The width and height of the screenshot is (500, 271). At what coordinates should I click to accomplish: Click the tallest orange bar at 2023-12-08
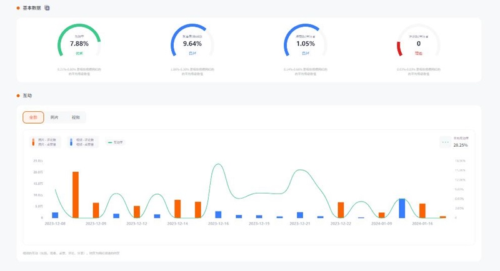76,195
